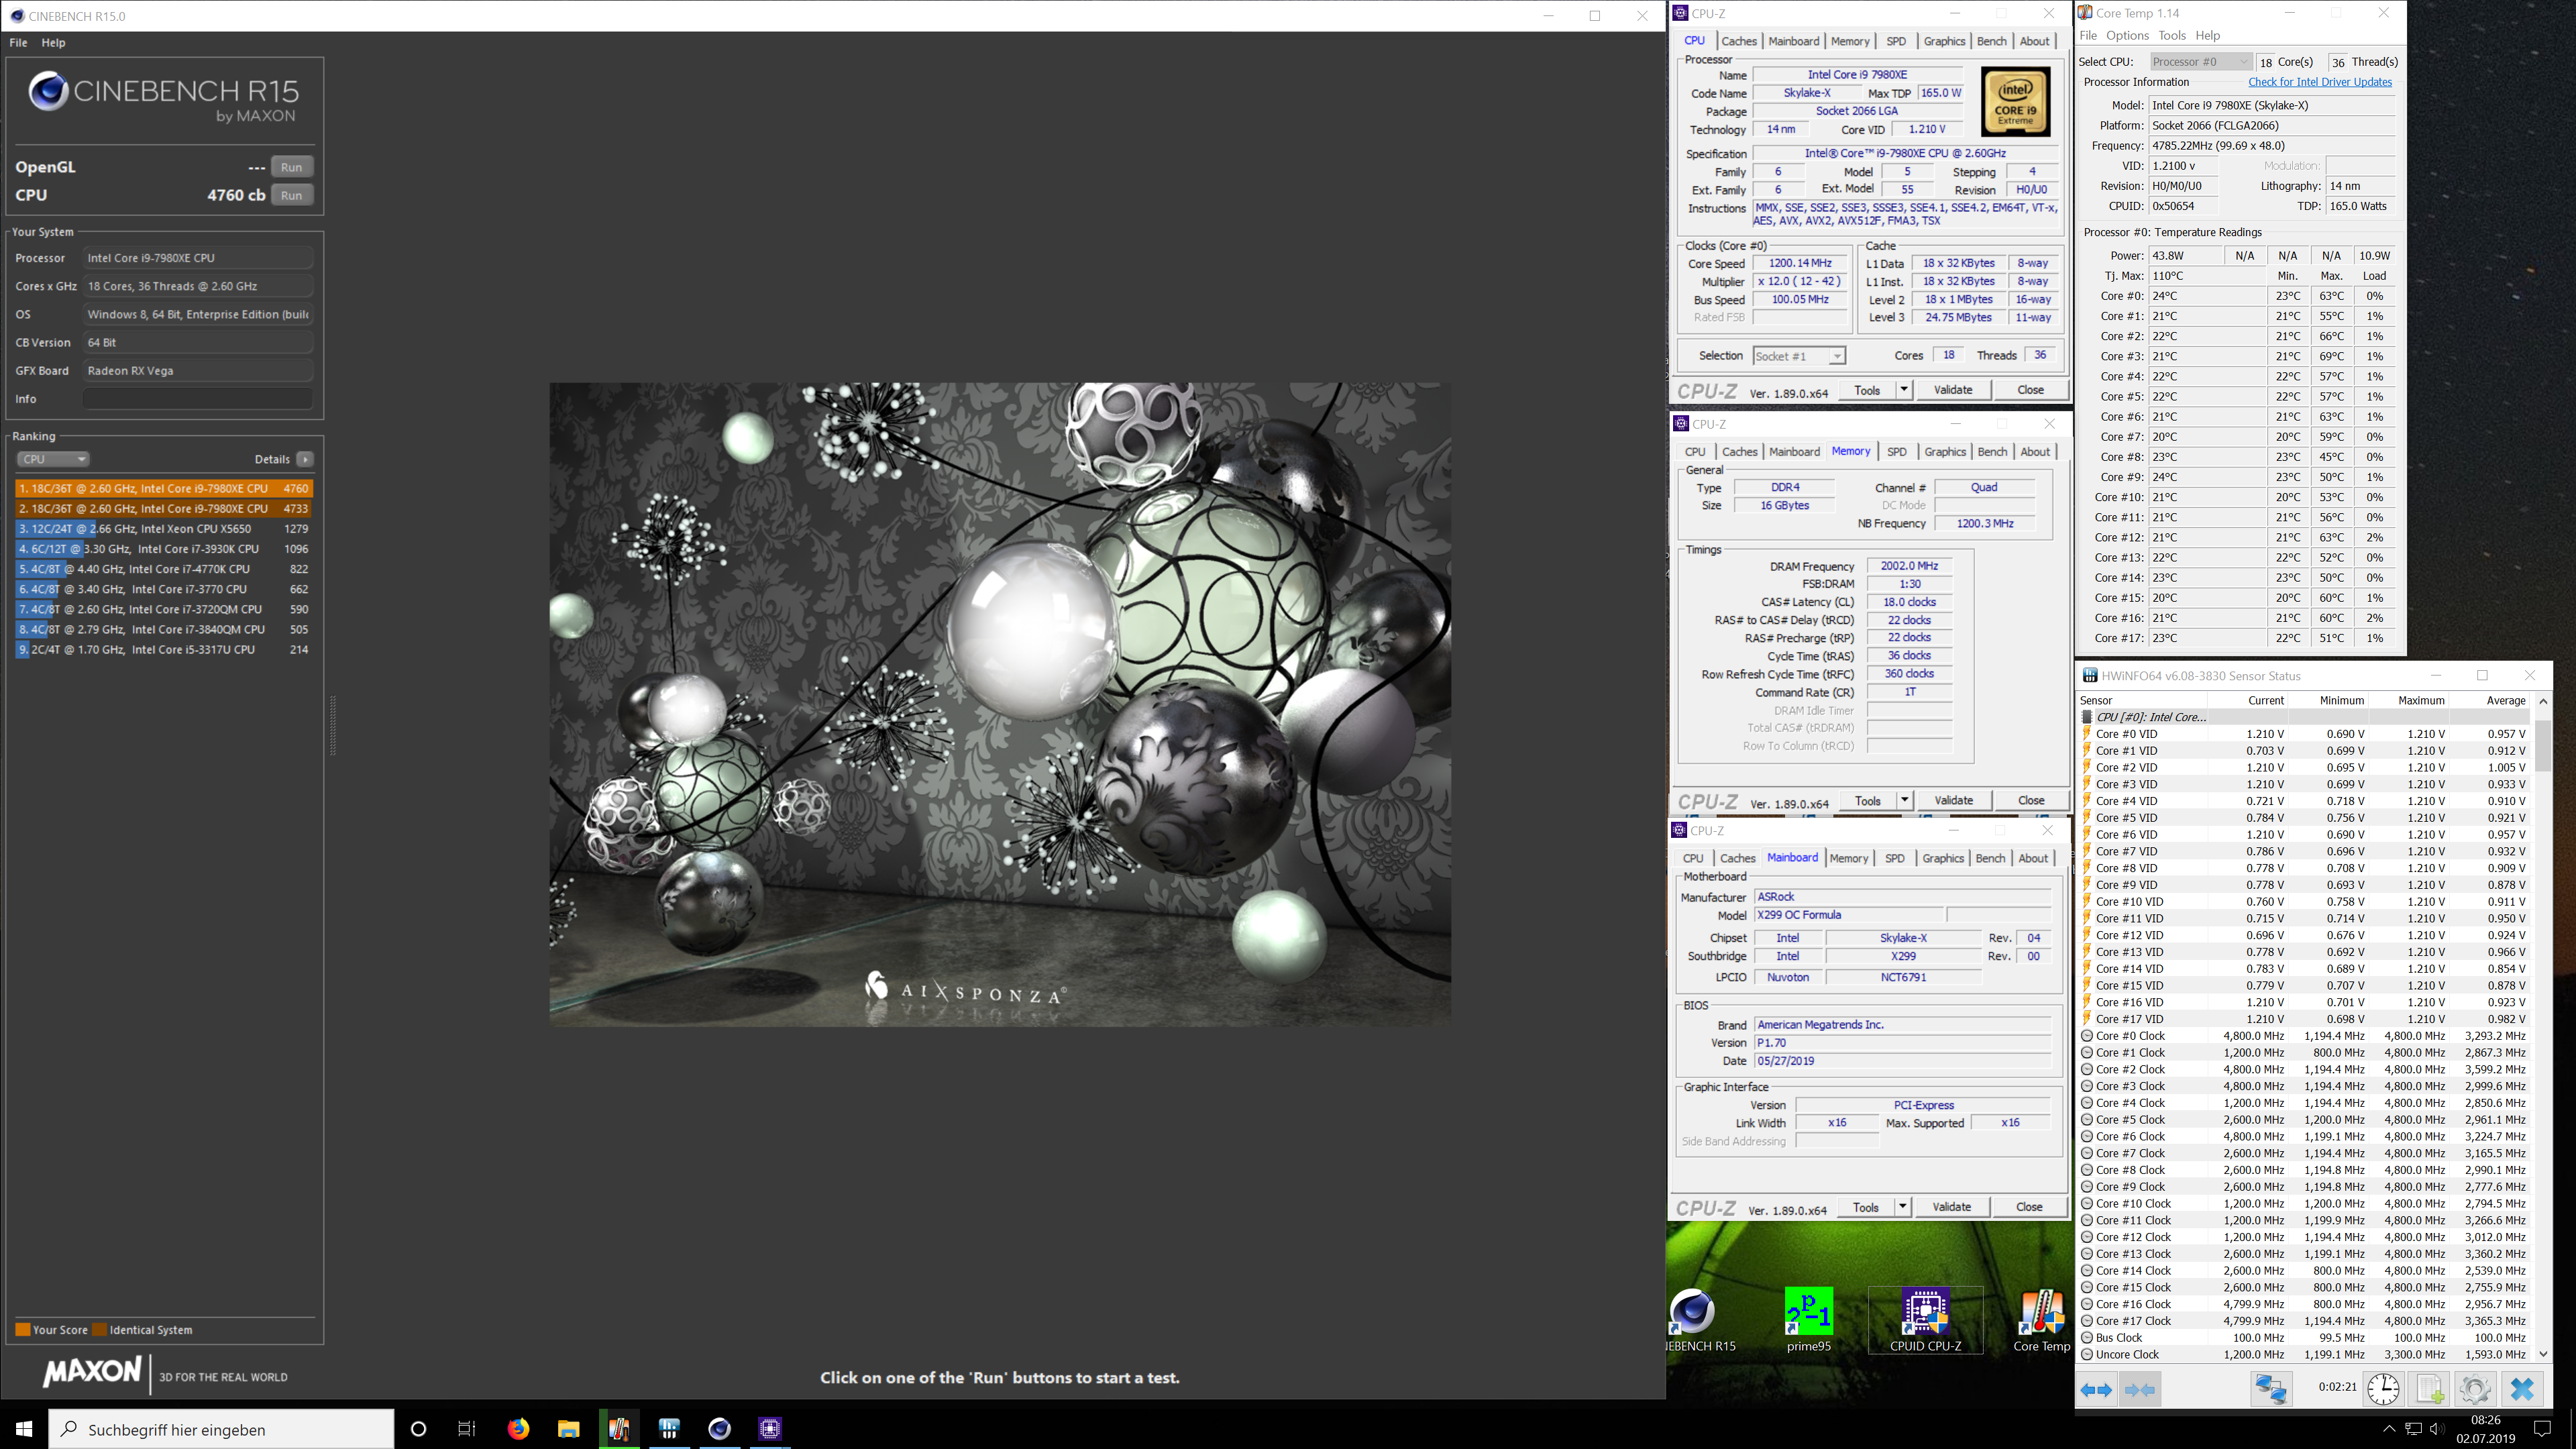2576x1449 pixels.
Task: Open Tools dropdown arrow in CPU-Z CPU window
Action: pyautogui.click(x=1904, y=390)
